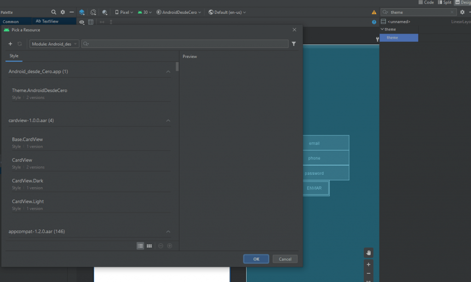Refresh the resource list

[19, 44]
